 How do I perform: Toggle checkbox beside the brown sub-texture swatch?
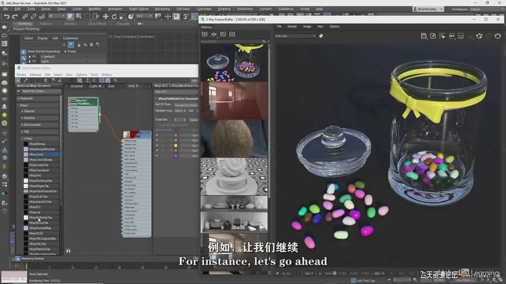click(x=157, y=140)
